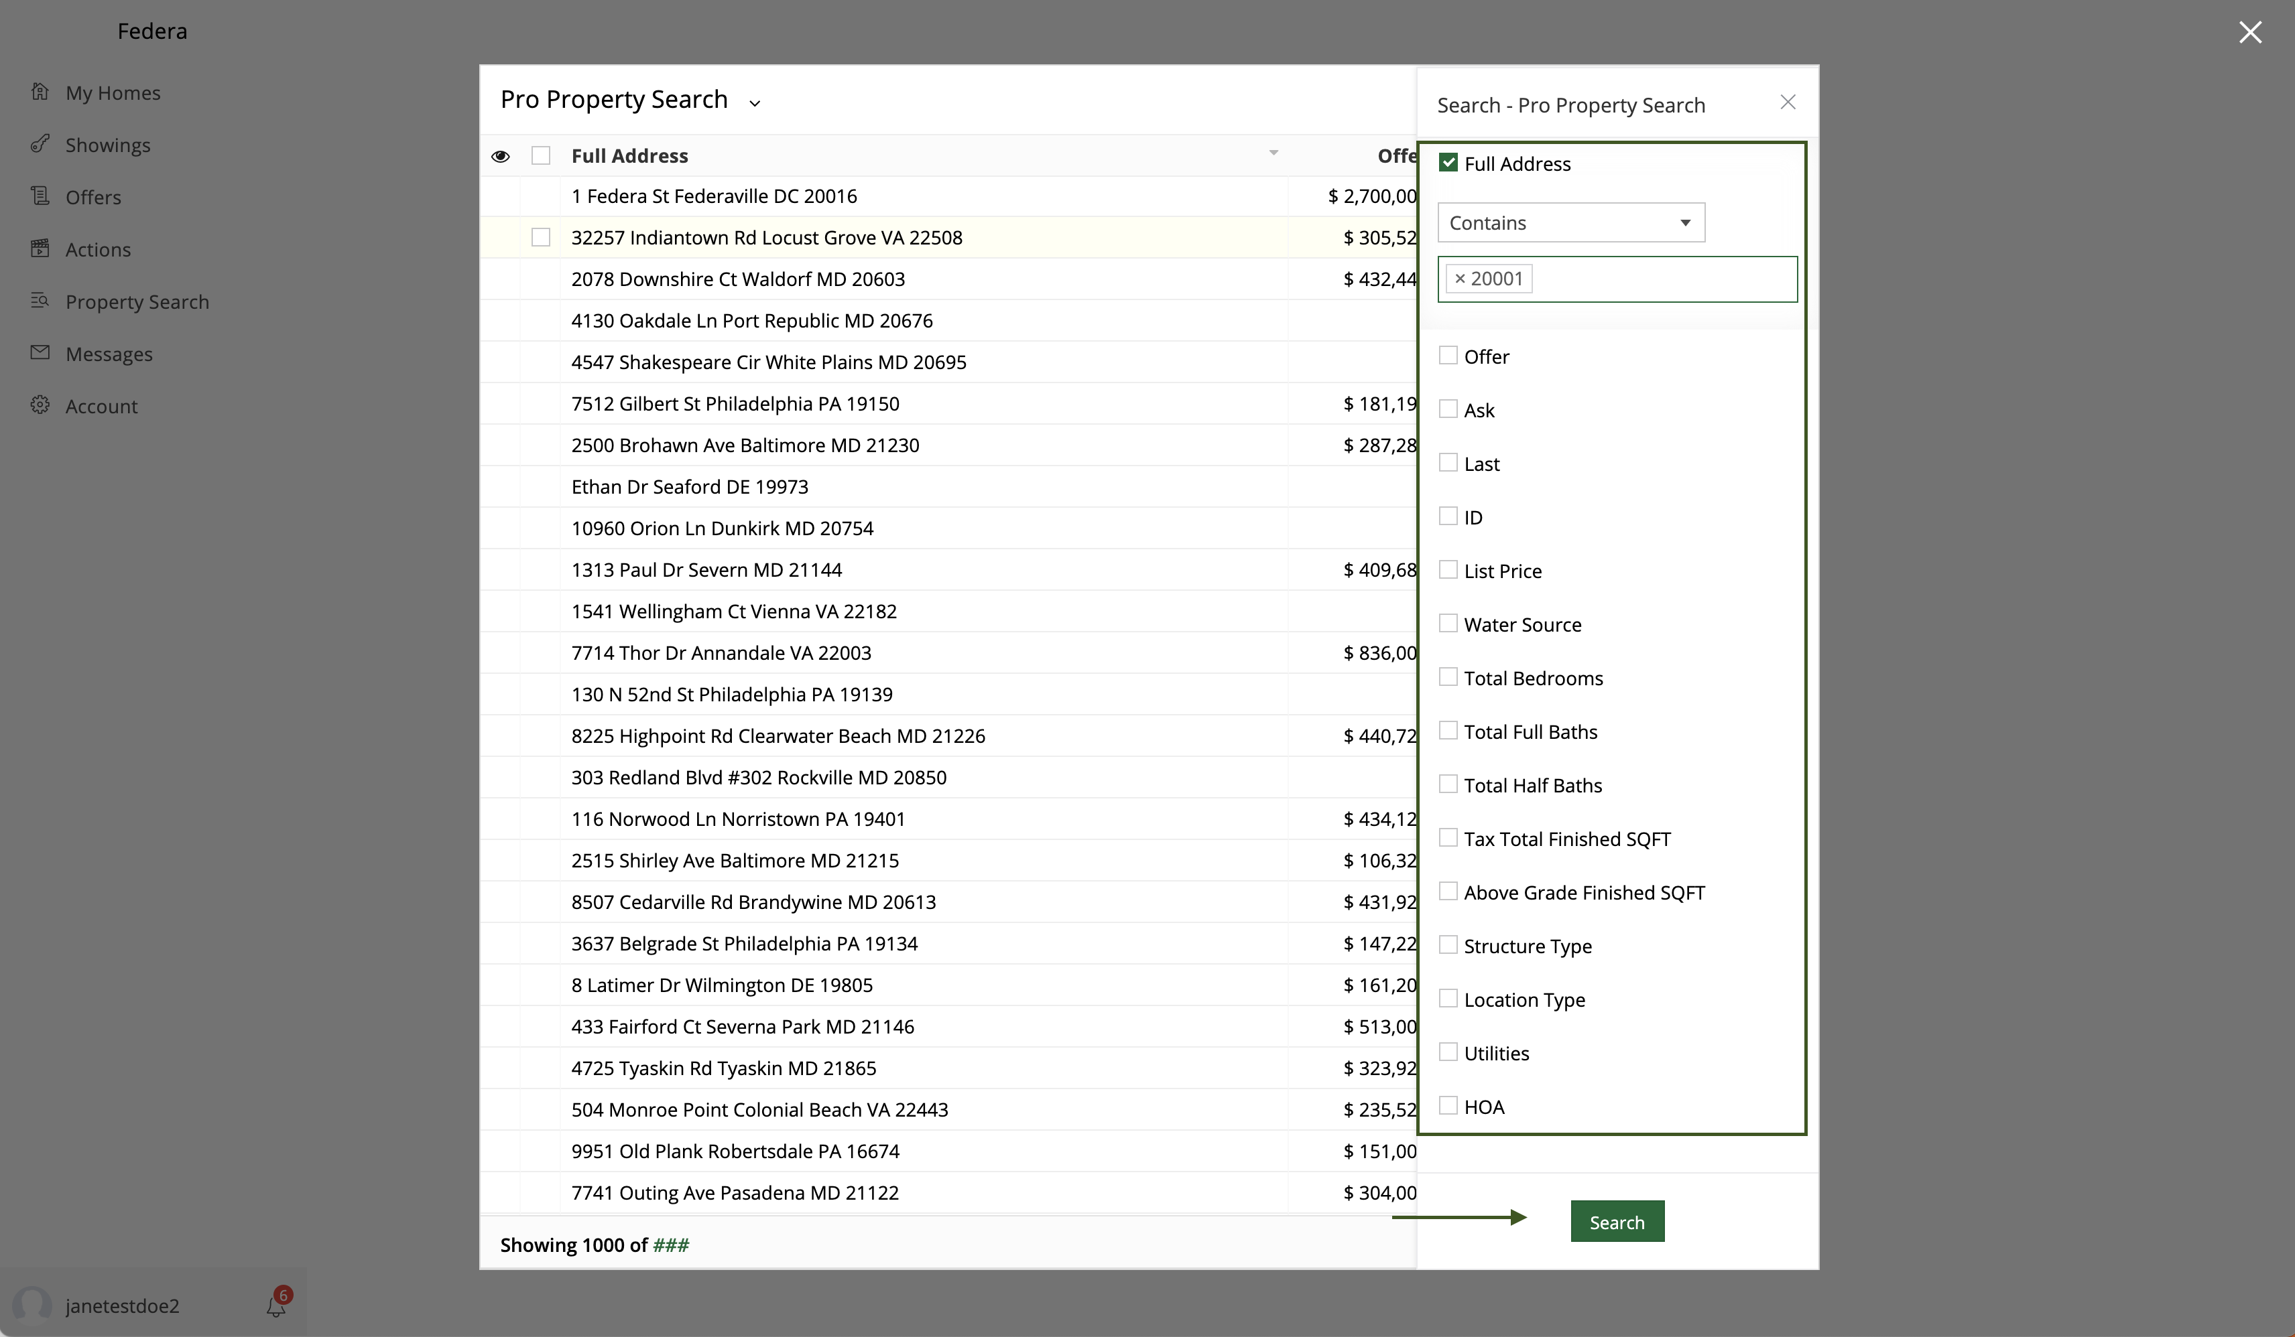Remove the 20001 tag with its x
This screenshot has width=2295, height=1337.
point(1460,279)
